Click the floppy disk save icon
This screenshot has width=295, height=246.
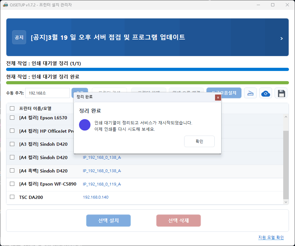point(281,93)
